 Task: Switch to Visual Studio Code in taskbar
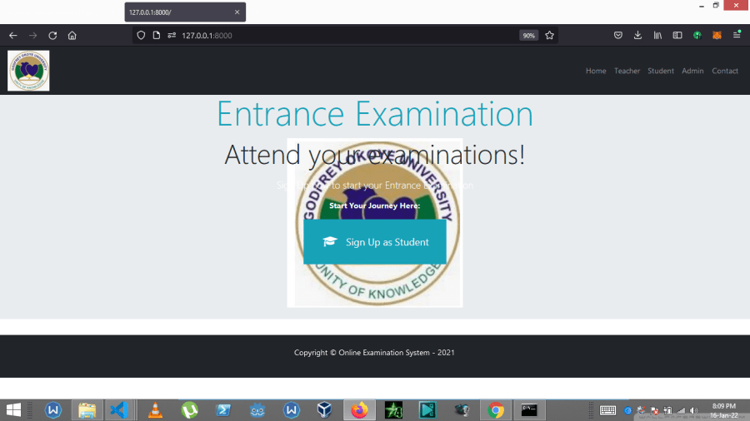(x=119, y=410)
